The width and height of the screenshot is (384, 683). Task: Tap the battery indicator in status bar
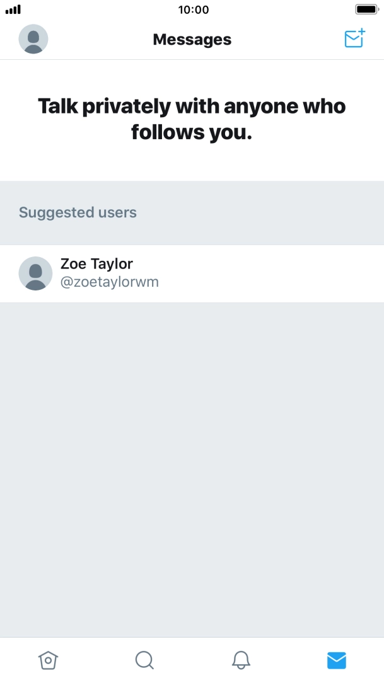click(366, 9)
